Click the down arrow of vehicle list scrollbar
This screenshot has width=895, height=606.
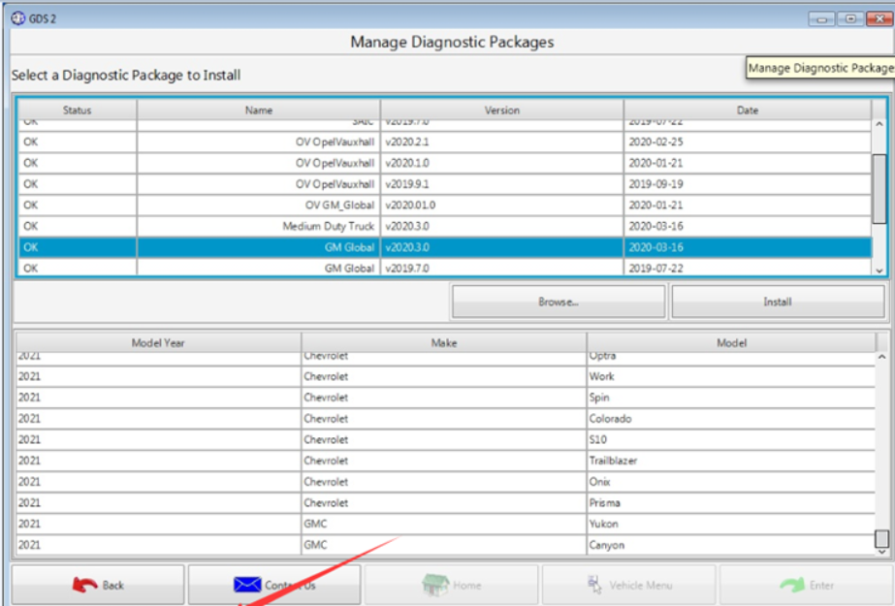click(x=881, y=552)
